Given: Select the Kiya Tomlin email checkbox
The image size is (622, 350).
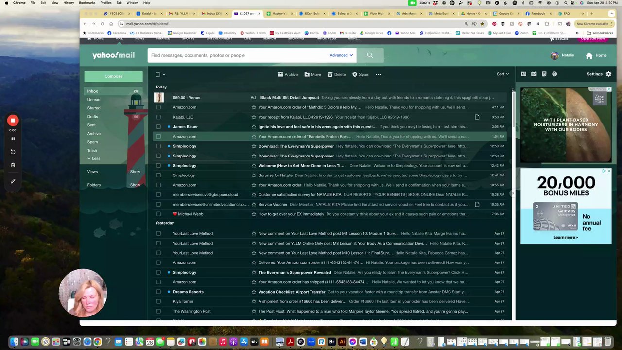Looking at the screenshot, I should click(158, 302).
